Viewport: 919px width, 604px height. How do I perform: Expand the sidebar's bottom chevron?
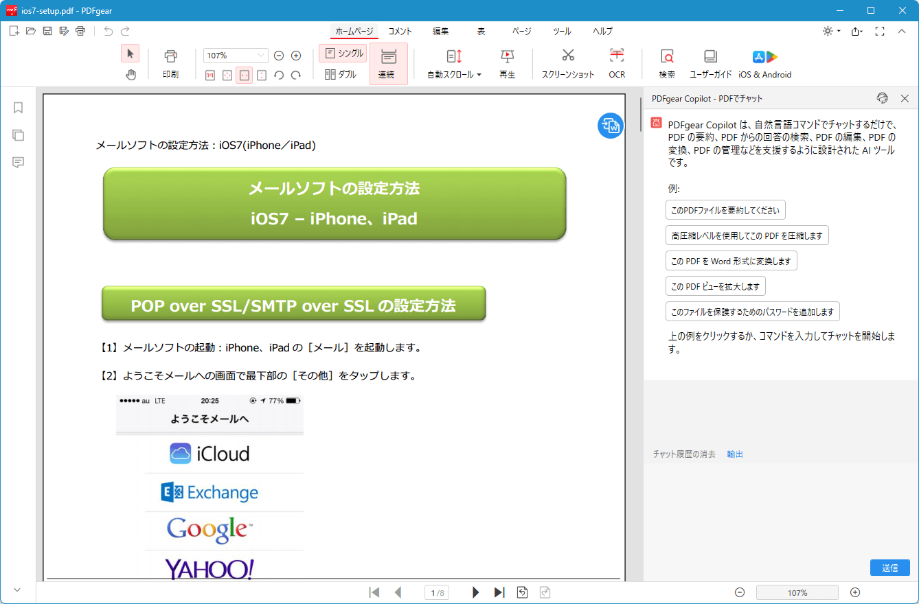point(18,590)
